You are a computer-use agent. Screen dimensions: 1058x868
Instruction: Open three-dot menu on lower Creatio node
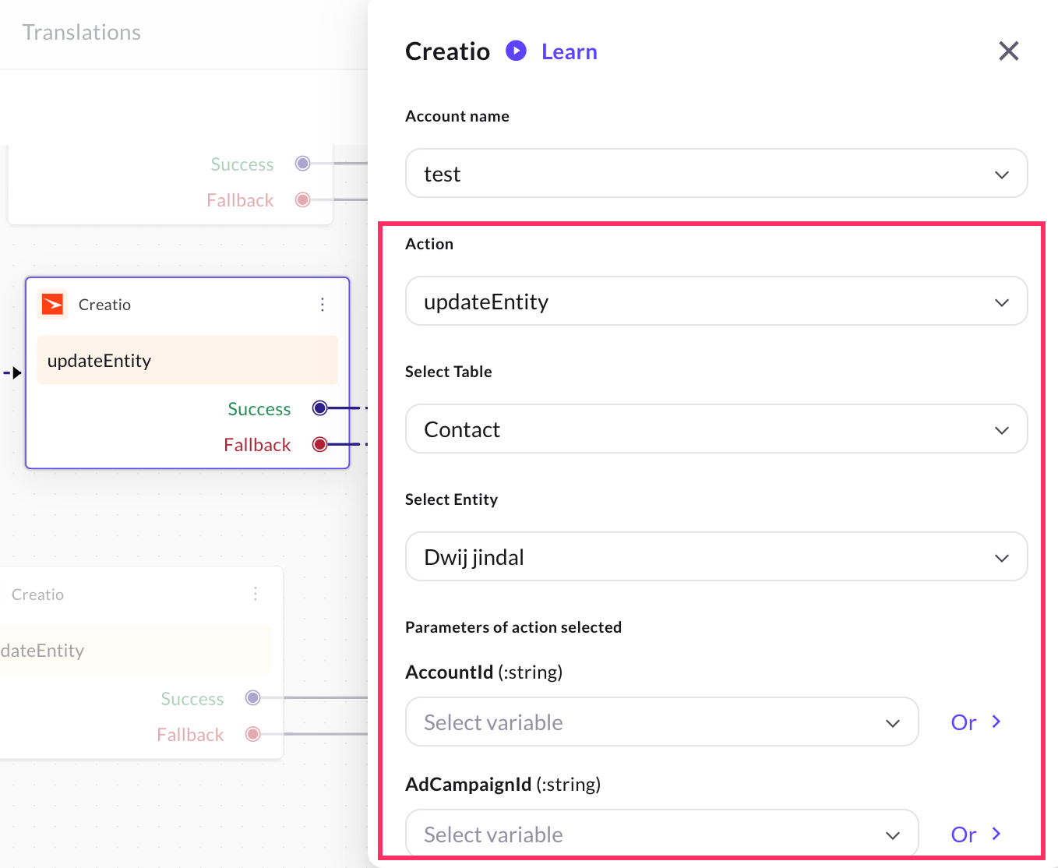coord(256,595)
